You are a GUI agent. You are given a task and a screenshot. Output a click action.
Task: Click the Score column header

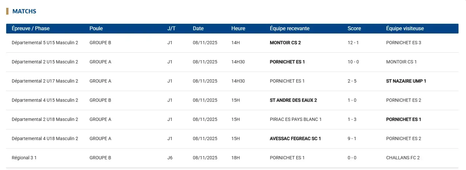[x=354, y=28]
